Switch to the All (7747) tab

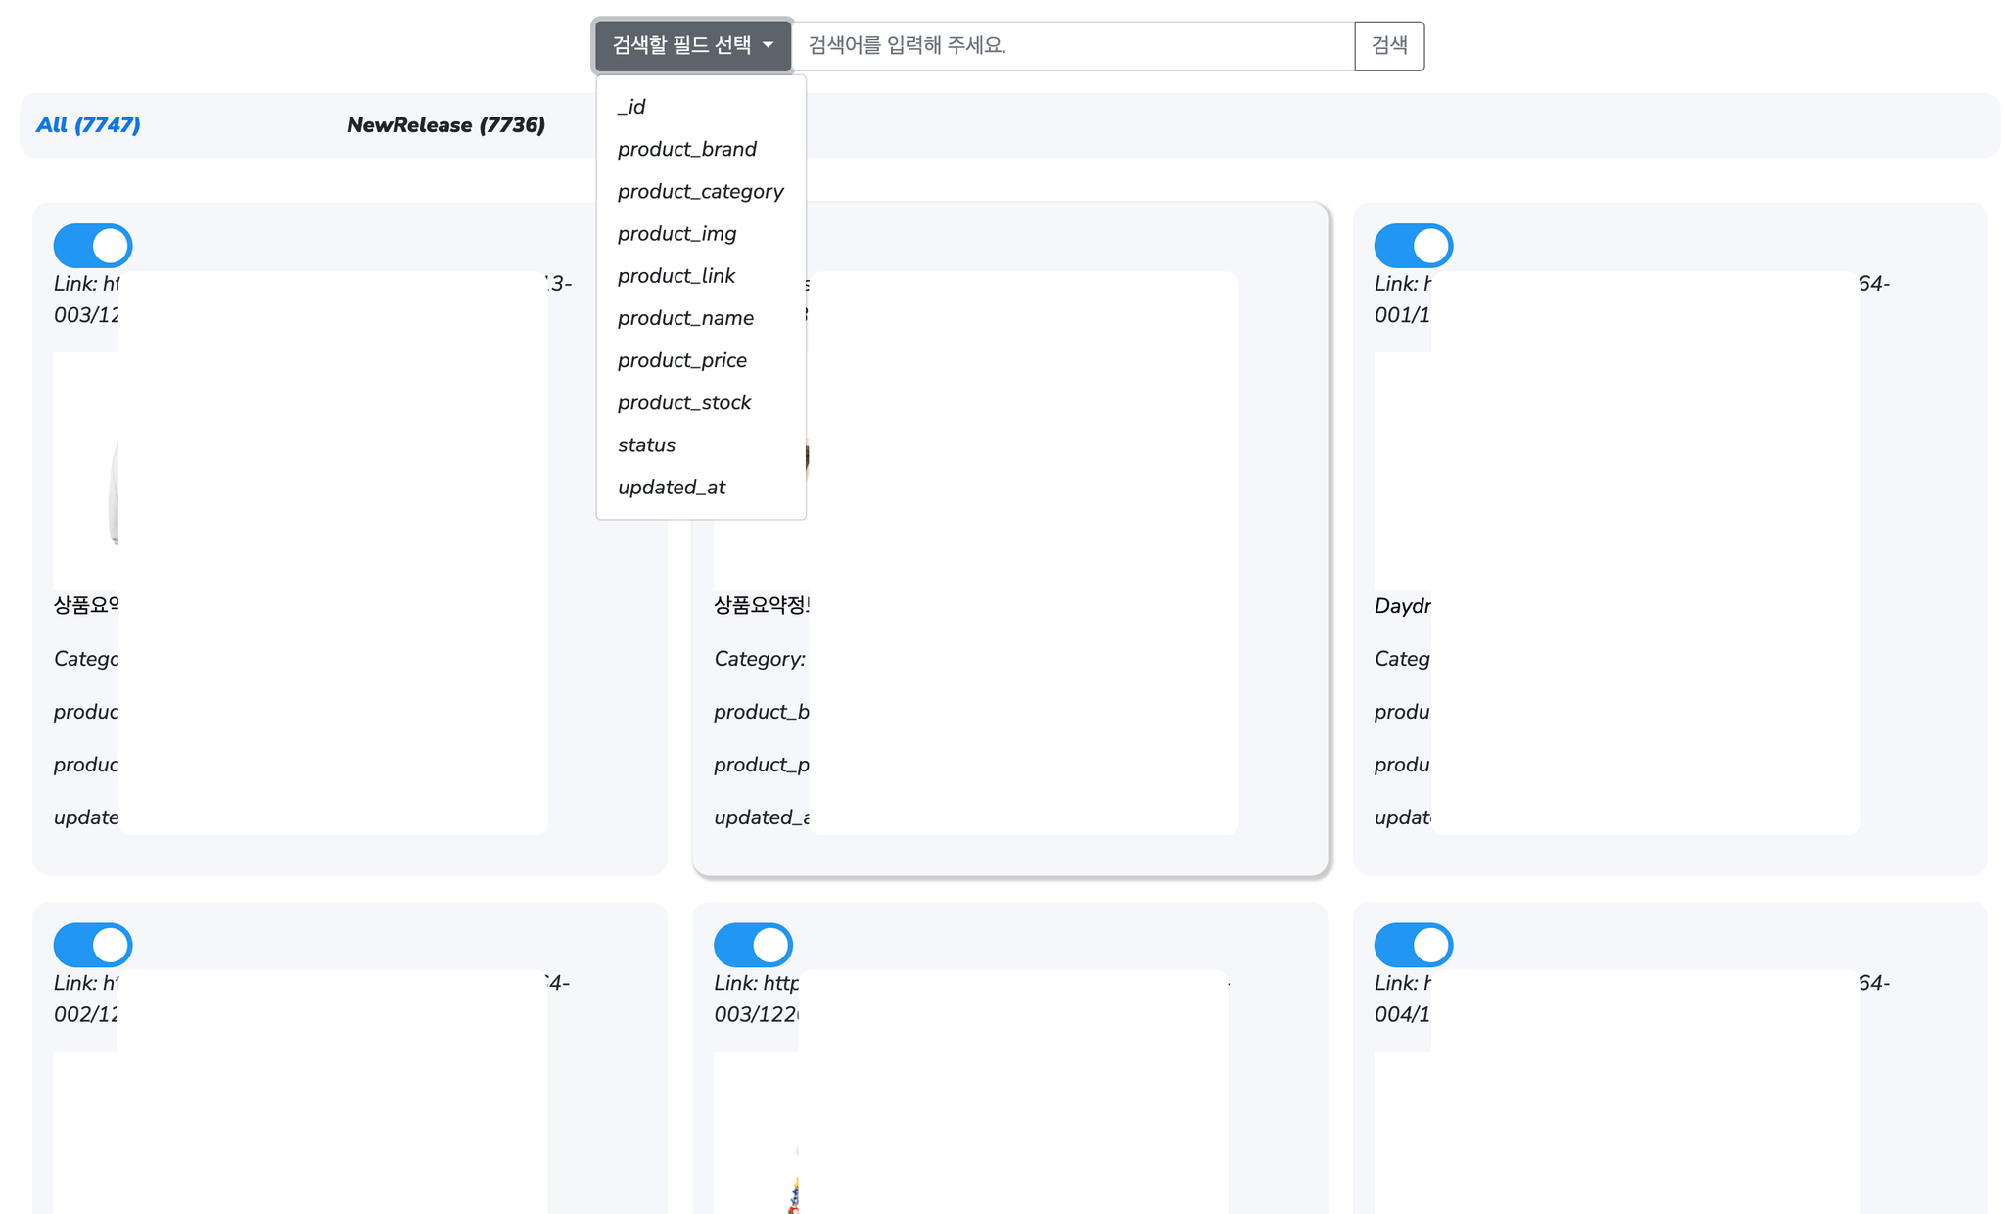click(88, 125)
